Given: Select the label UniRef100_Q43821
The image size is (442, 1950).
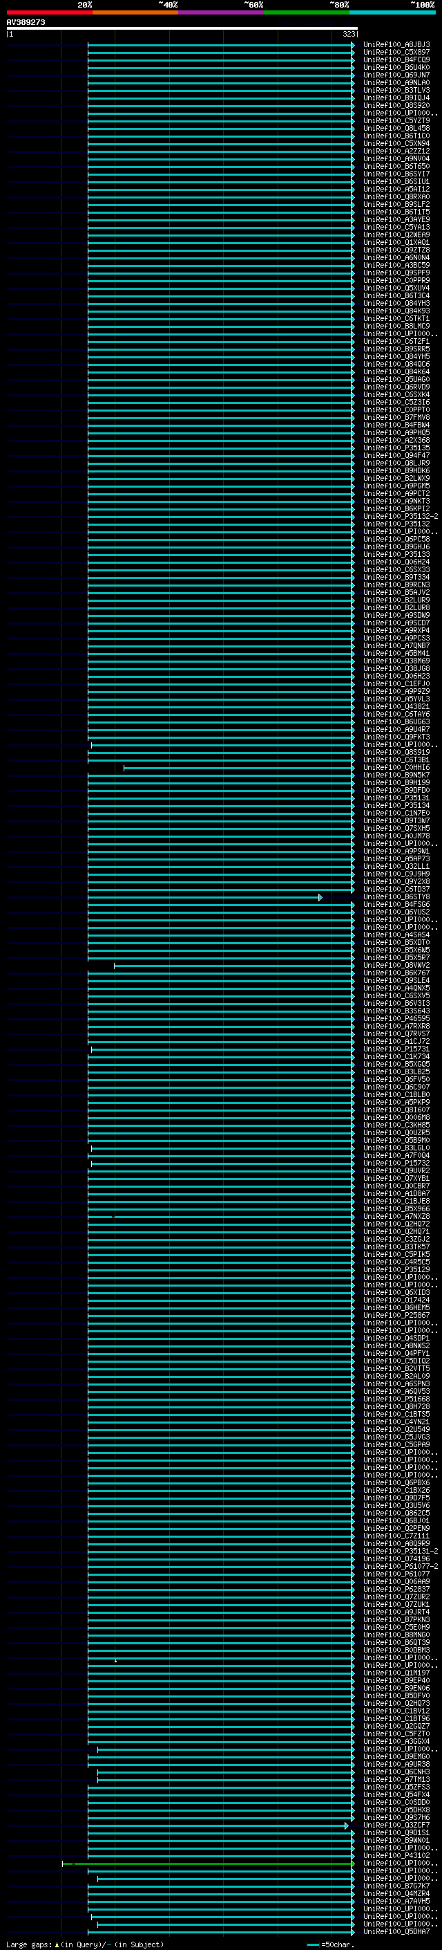Looking at the screenshot, I should tap(396, 707).
